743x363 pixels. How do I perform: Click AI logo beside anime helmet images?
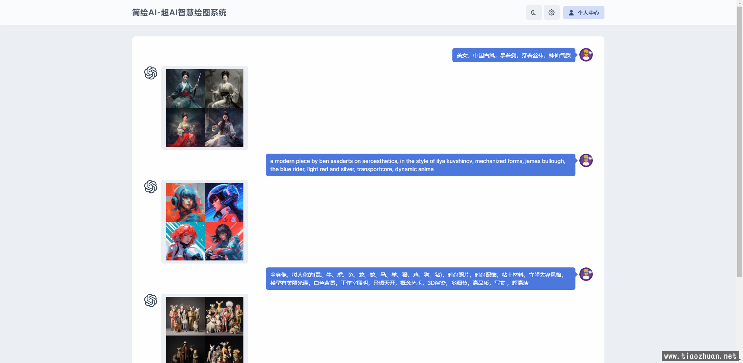pos(151,187)
